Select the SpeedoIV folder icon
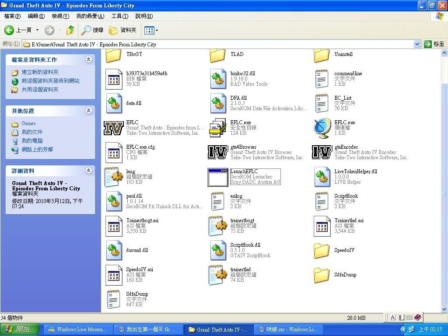 point(322,250)
